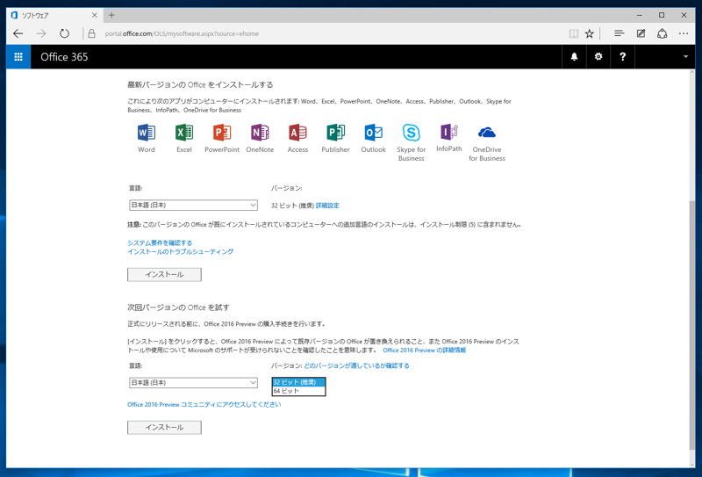702x477 pixels.
Task: Click the 最新バージョンの Office をインストールする heading
Action: [x=200, y=84]
